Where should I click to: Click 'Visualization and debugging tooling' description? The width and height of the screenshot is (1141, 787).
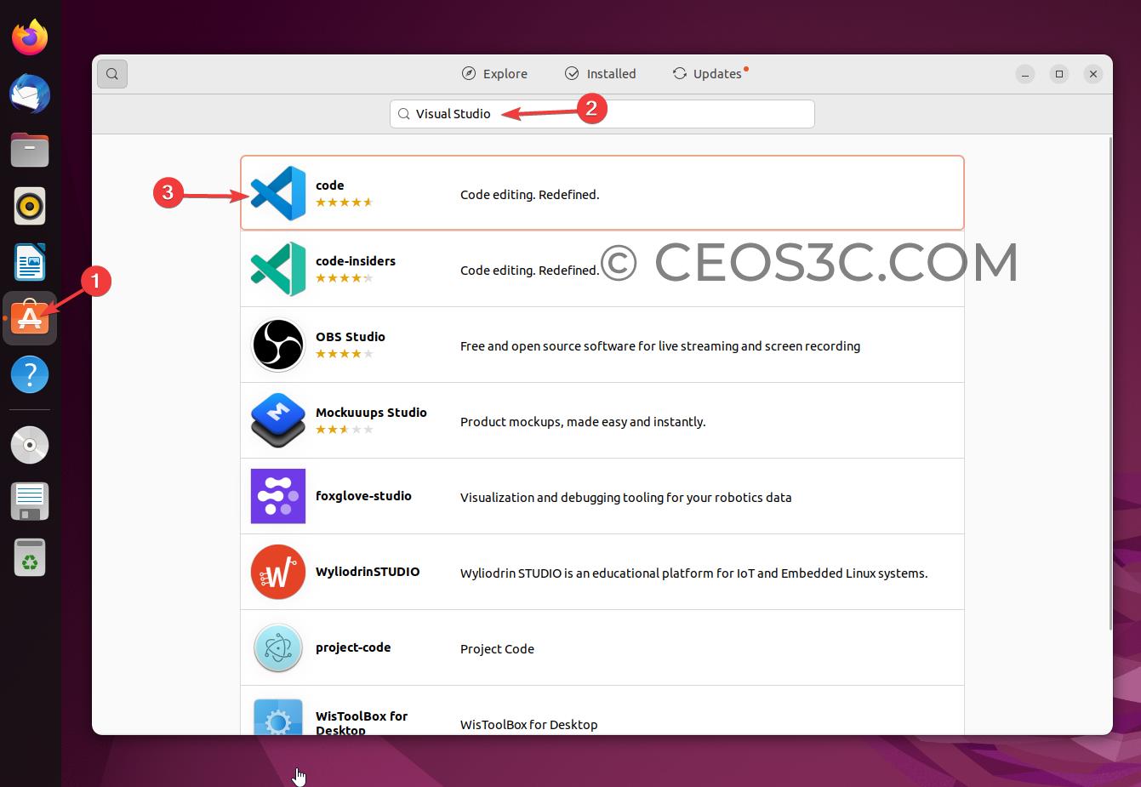(626, 498)
